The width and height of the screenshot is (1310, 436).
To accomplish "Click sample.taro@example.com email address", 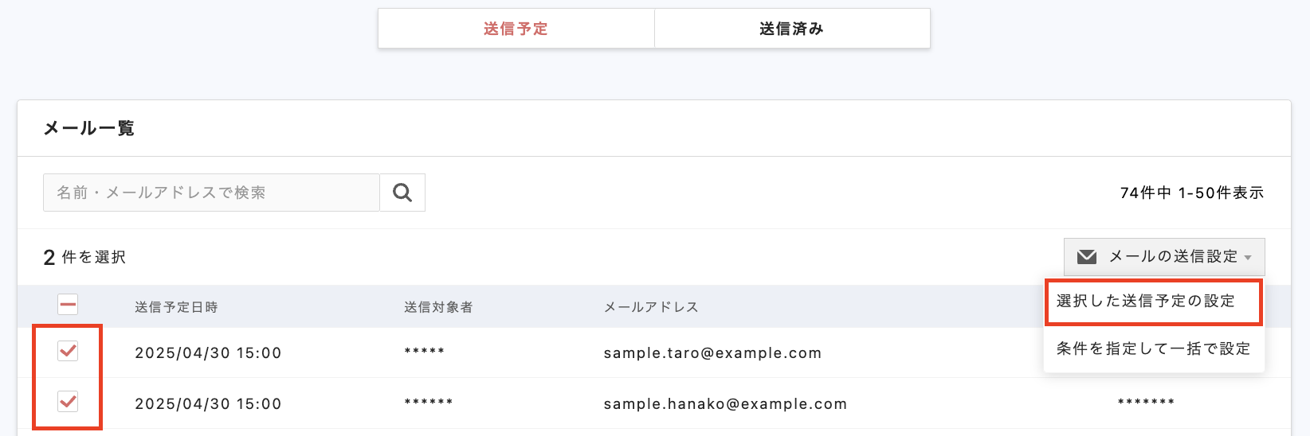I will click(x=712, y=353).
